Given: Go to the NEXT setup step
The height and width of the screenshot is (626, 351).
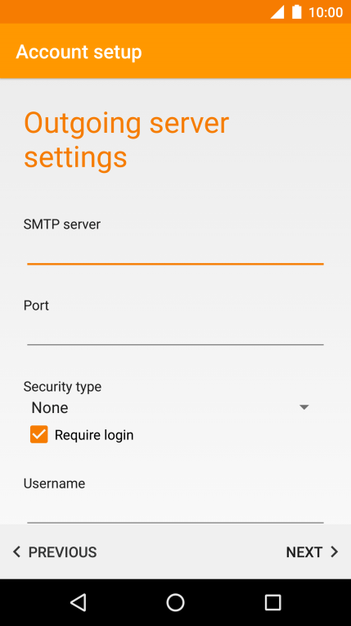Looking at the screenshot, I should pyautogui.click(x=312, y=552).
